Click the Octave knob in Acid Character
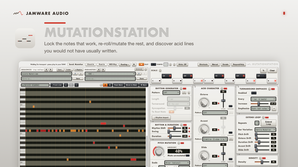298x167 pixels. 204,103
